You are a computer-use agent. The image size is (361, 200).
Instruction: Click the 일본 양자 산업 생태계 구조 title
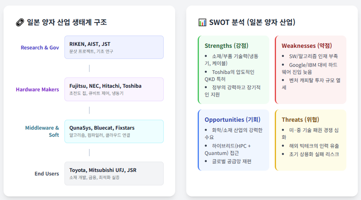coord(67,23)
